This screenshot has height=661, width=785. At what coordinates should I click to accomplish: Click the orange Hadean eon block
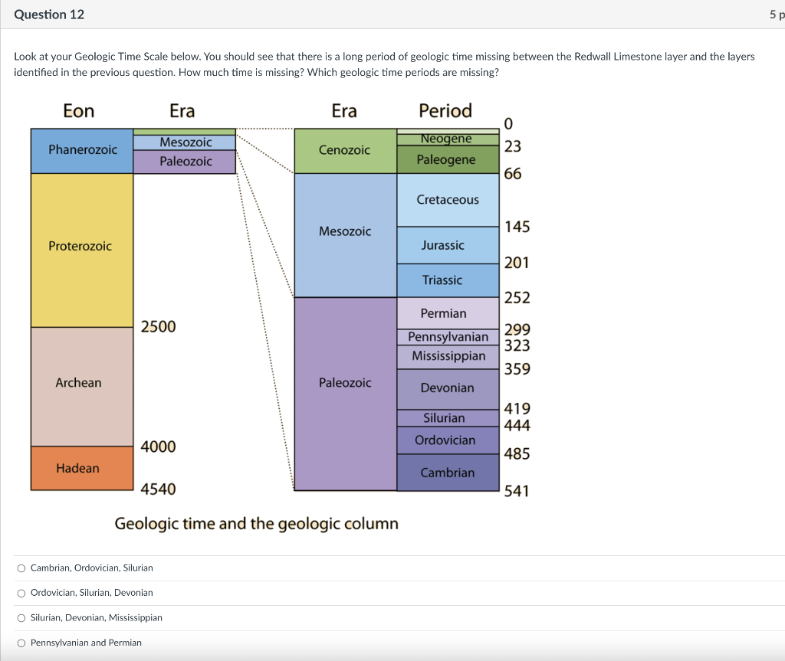(82, 468)
